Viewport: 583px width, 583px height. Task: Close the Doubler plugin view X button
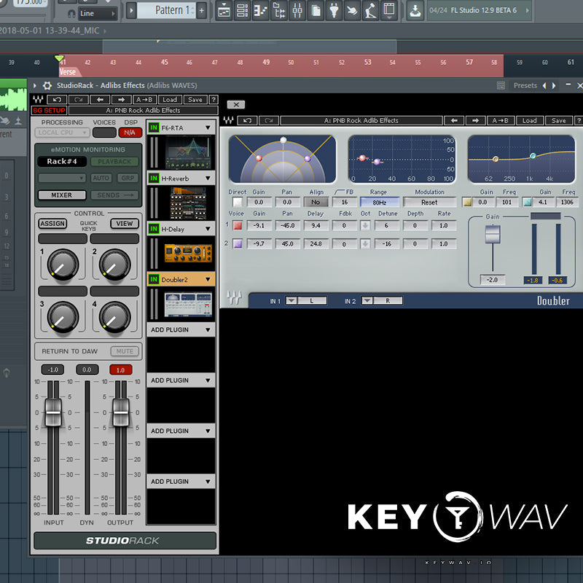pos(236,104)
